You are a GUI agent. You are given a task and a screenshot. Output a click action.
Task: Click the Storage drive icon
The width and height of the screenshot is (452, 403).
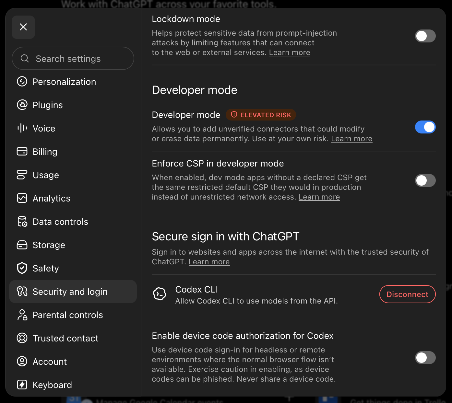pyautogui.click(x=22, y=245)
